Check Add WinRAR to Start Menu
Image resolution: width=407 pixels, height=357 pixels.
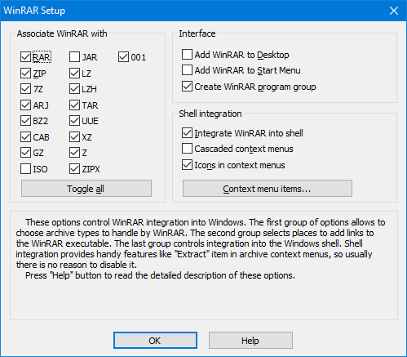[187, 70]
